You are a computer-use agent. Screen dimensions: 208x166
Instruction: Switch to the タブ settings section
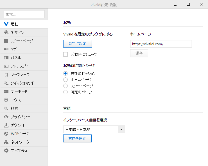tap(24, 49)
